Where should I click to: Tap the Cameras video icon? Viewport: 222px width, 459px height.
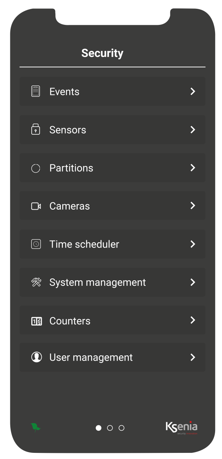coord(36,206)
